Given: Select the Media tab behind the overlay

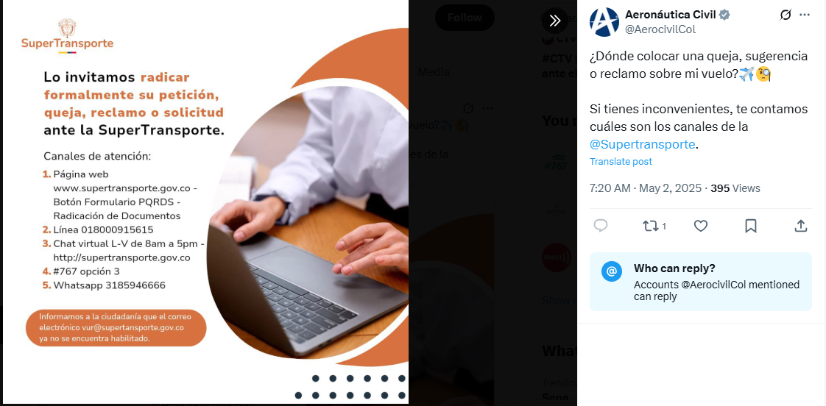Looking at the screenshot, I should [434, 72].
